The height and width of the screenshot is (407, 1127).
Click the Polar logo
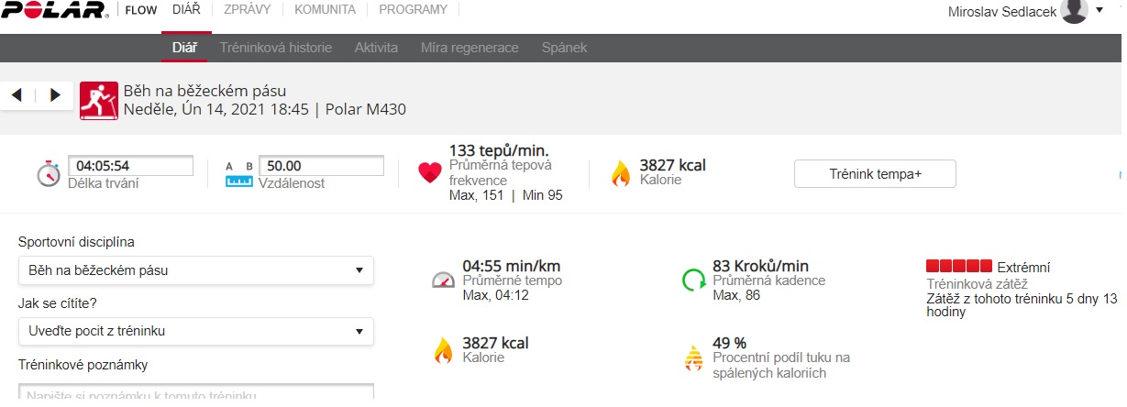(x=54, y=10)
